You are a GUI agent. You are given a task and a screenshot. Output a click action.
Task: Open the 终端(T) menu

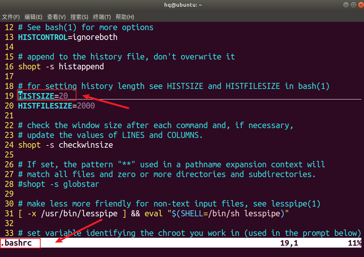[x=102, y=17]
